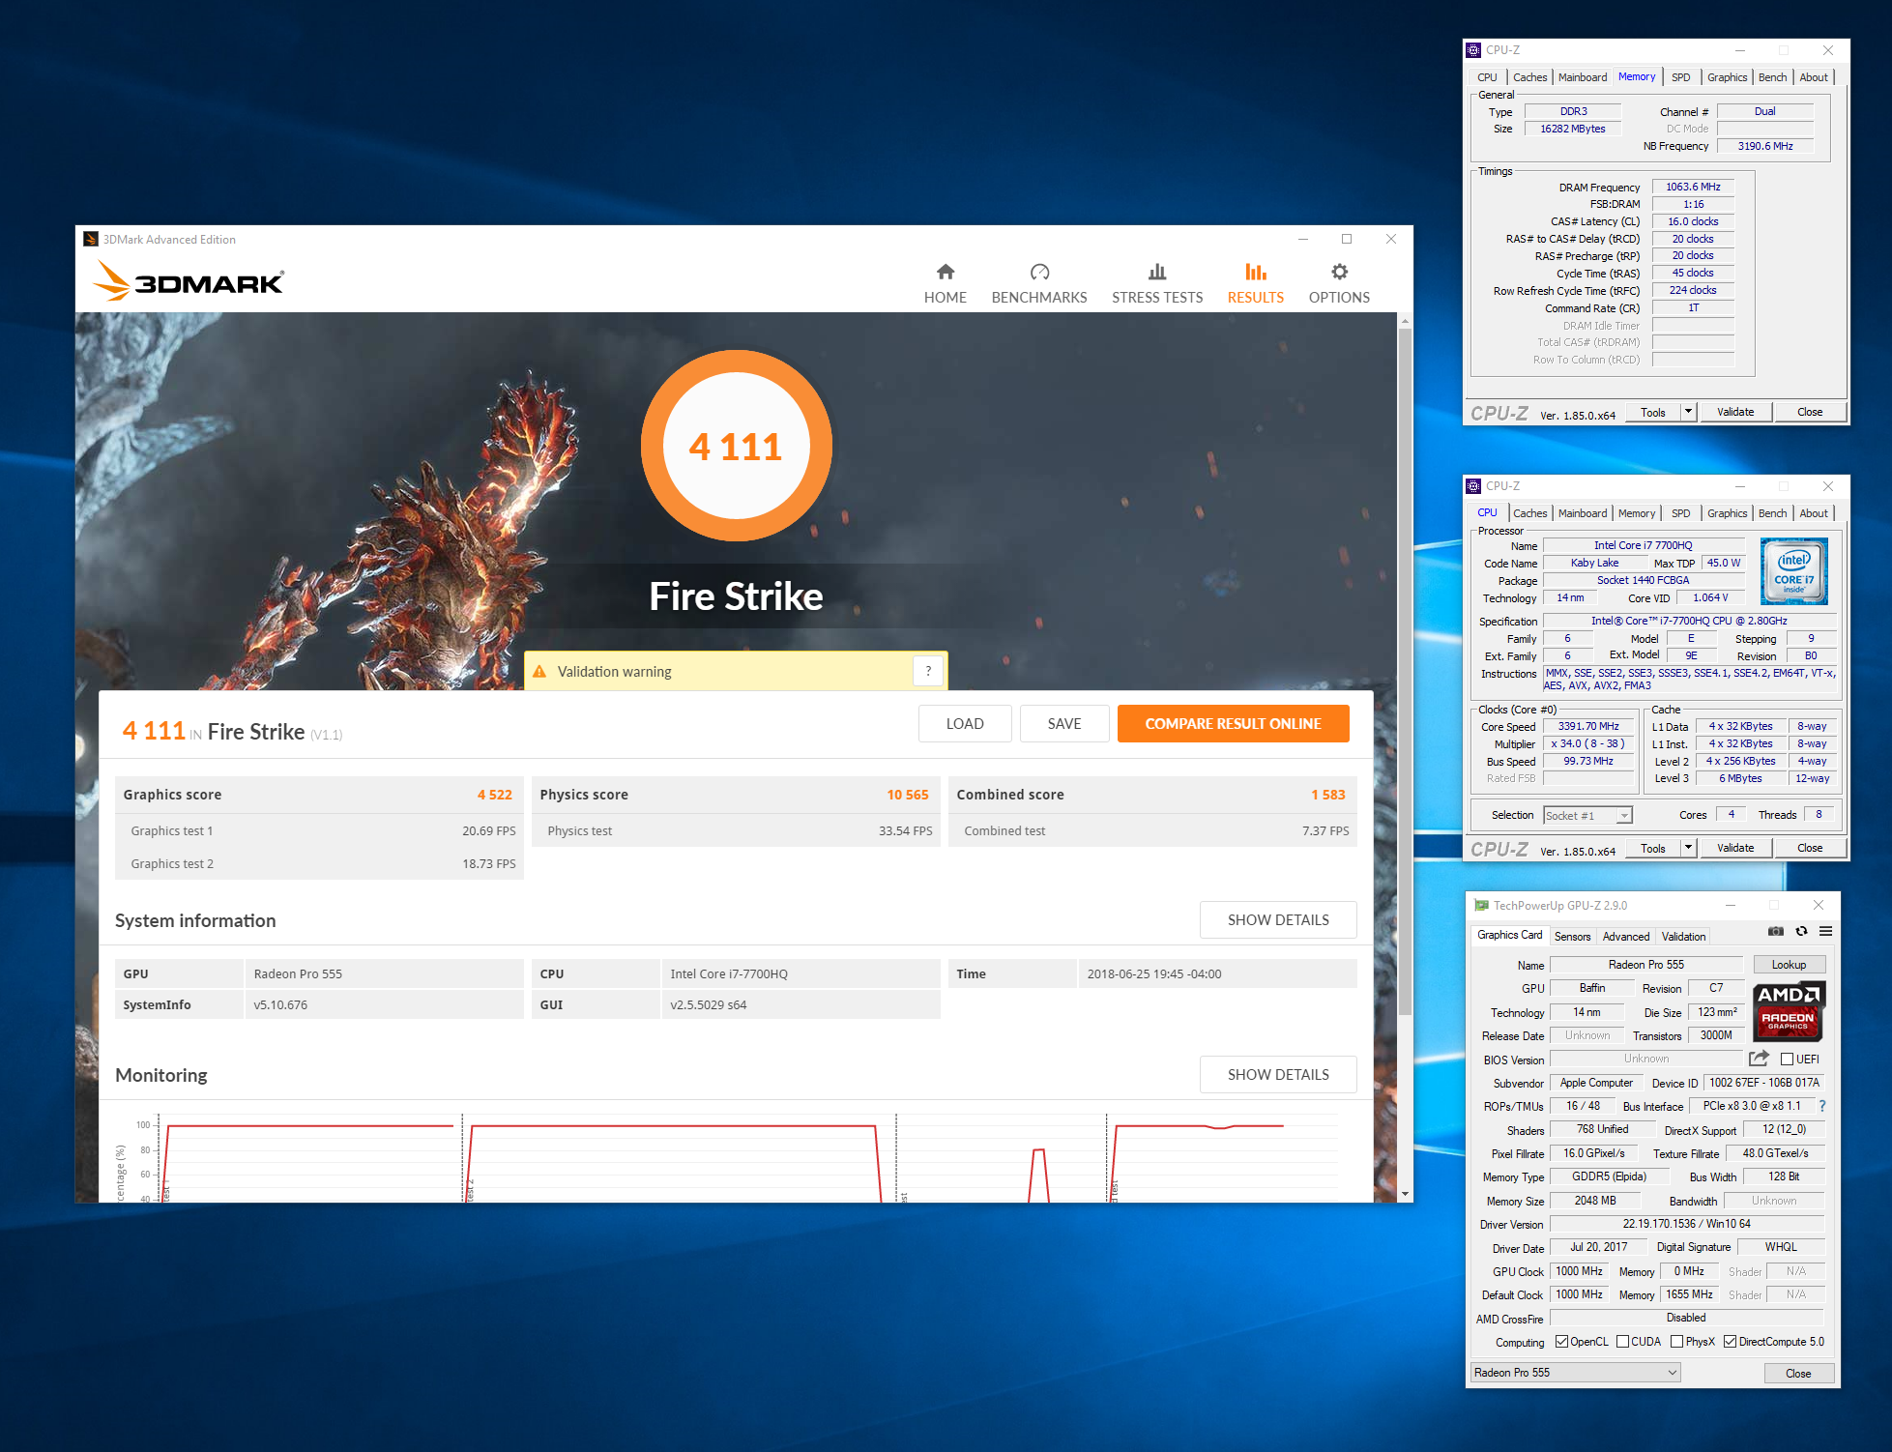Click the Intel Core i7 logo in CPU-Z
This screenshot has width=1892, height=1452.
pos(1794,571)
